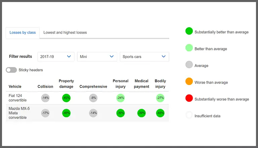Screen dimensions: 258x148
Task: Switch to Losses by class tab
Action: [x=23, y=33]
